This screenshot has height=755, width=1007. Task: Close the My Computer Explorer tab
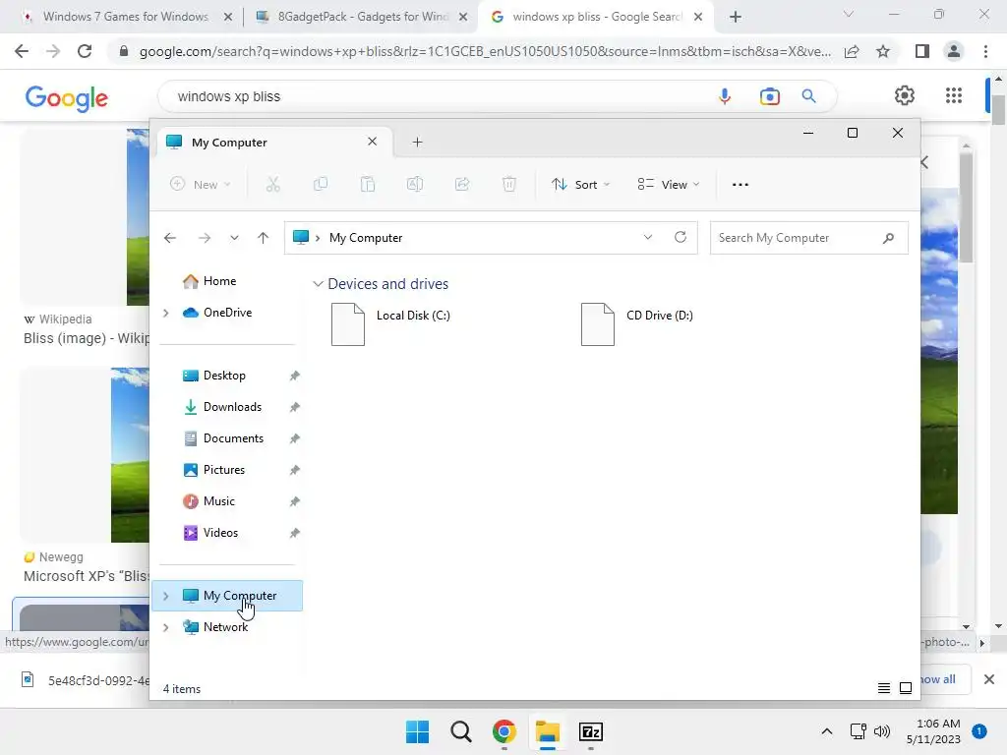(x=372, y=142)
